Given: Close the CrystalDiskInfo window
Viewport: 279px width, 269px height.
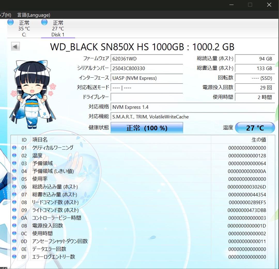Looking at the screenshot, I should (269, 5).
